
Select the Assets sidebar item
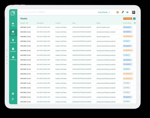coord(13,33)
